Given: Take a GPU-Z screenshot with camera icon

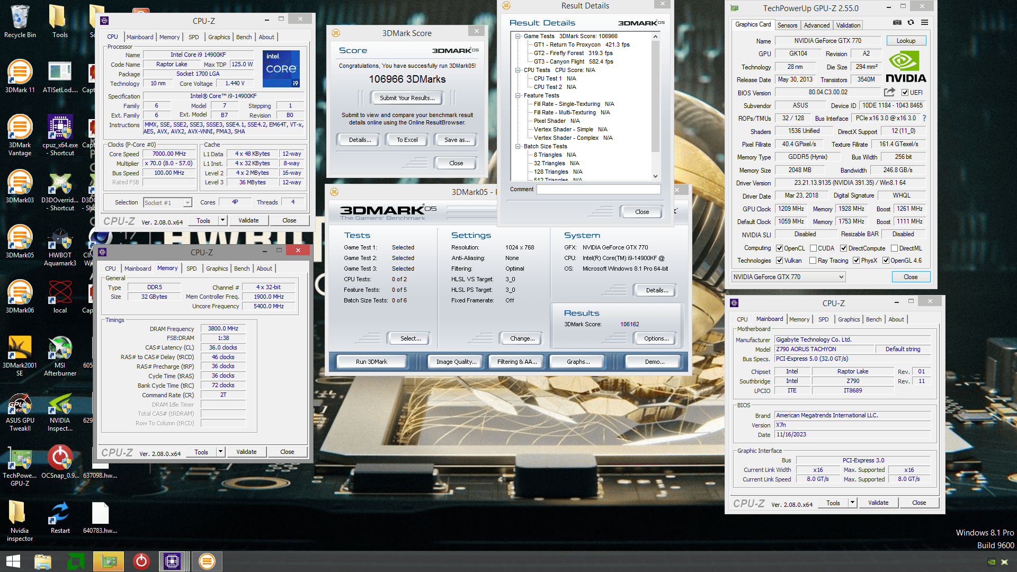Looking at the screenshot, I should tap(897, 23).
